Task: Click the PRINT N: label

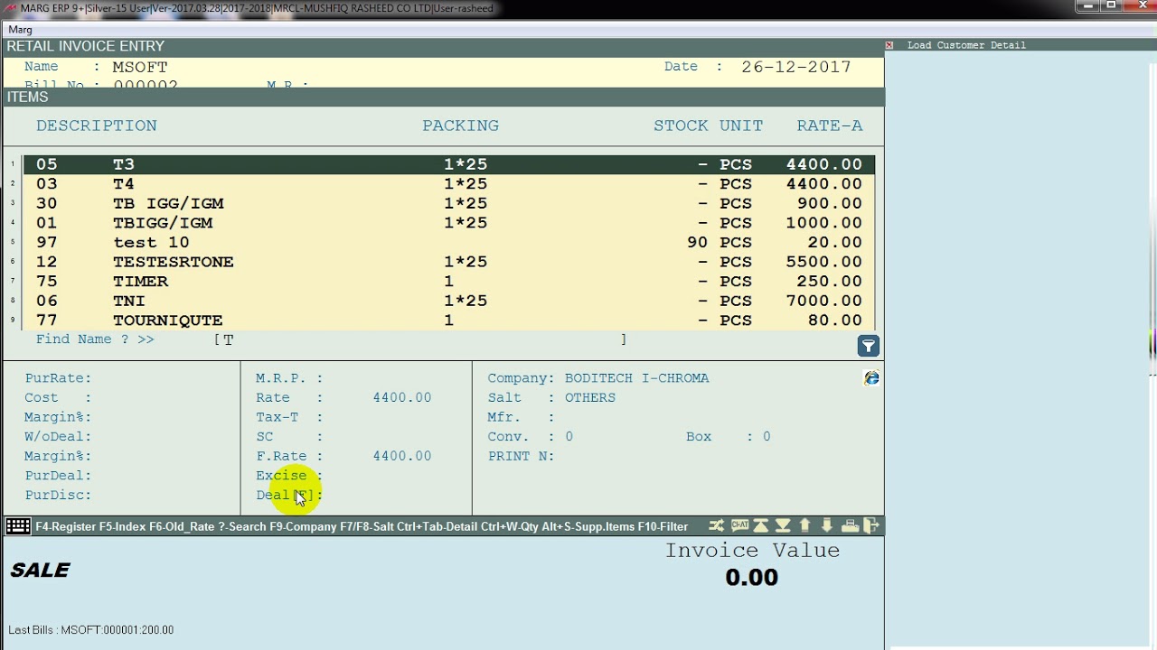Action: click(521, 456)
